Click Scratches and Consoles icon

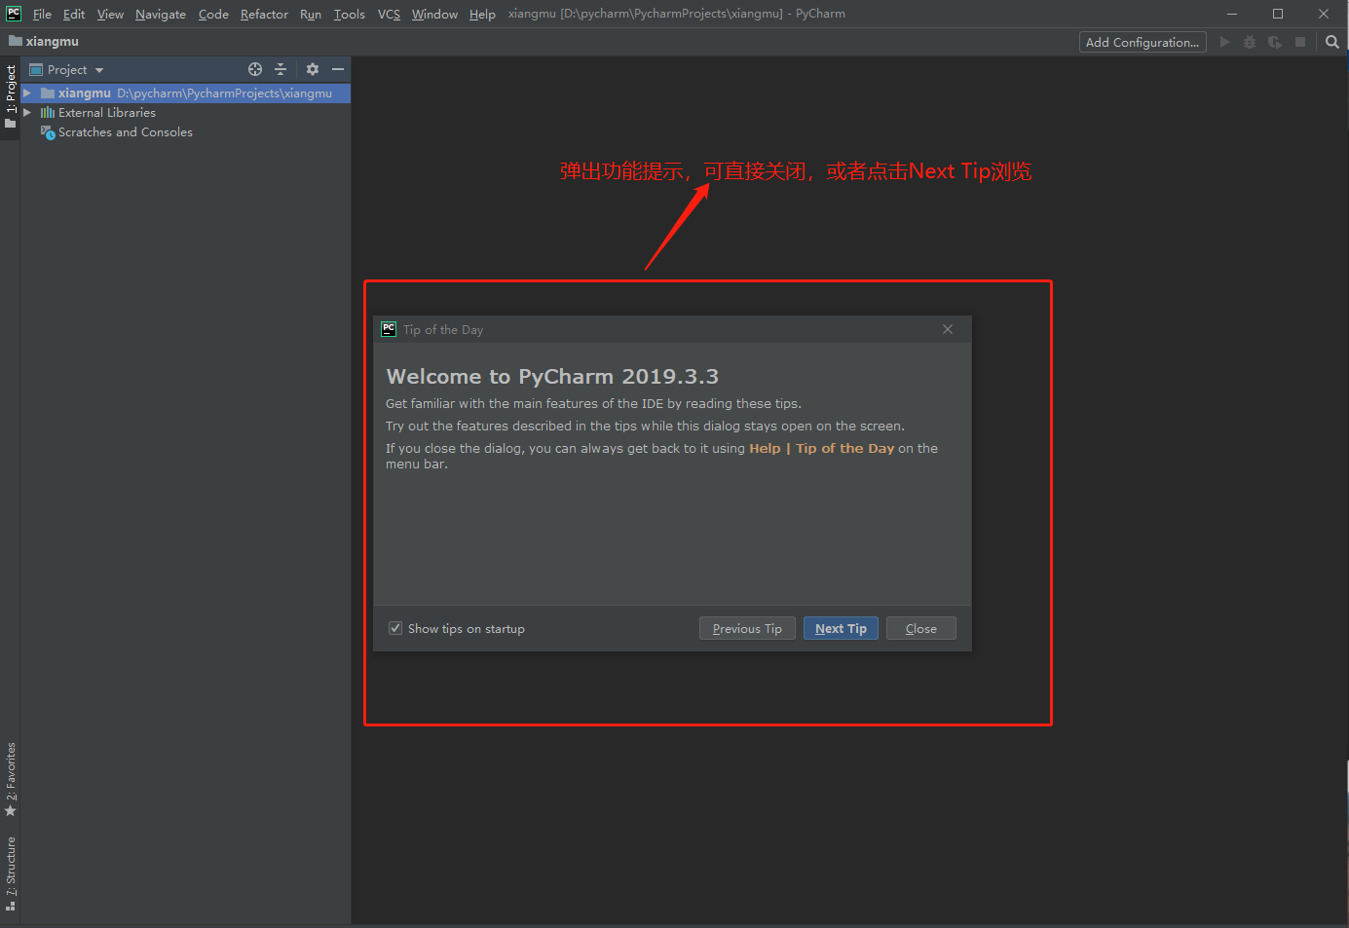pyautogui.click(x=48, y=132)
